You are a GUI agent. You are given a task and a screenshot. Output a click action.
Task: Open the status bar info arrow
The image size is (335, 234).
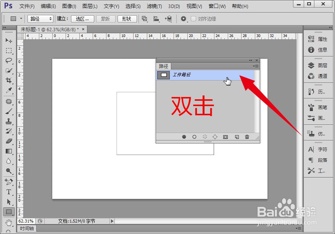click(112, 221)
